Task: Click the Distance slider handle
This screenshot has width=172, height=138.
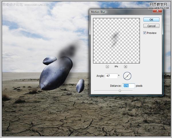Action: pyautogui.click(x=120, y=90)
